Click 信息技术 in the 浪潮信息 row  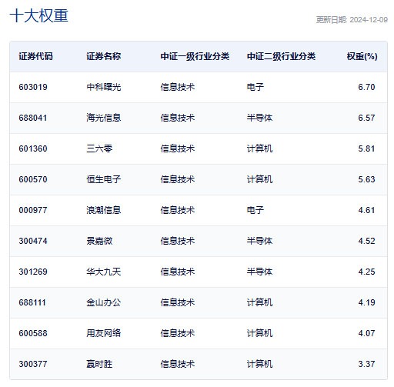(178, 210)
